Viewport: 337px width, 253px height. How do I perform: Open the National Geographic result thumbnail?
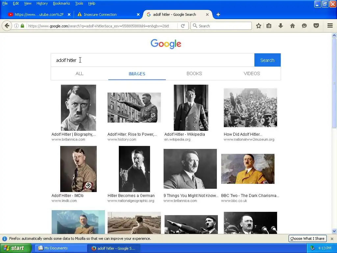point(134,169)
